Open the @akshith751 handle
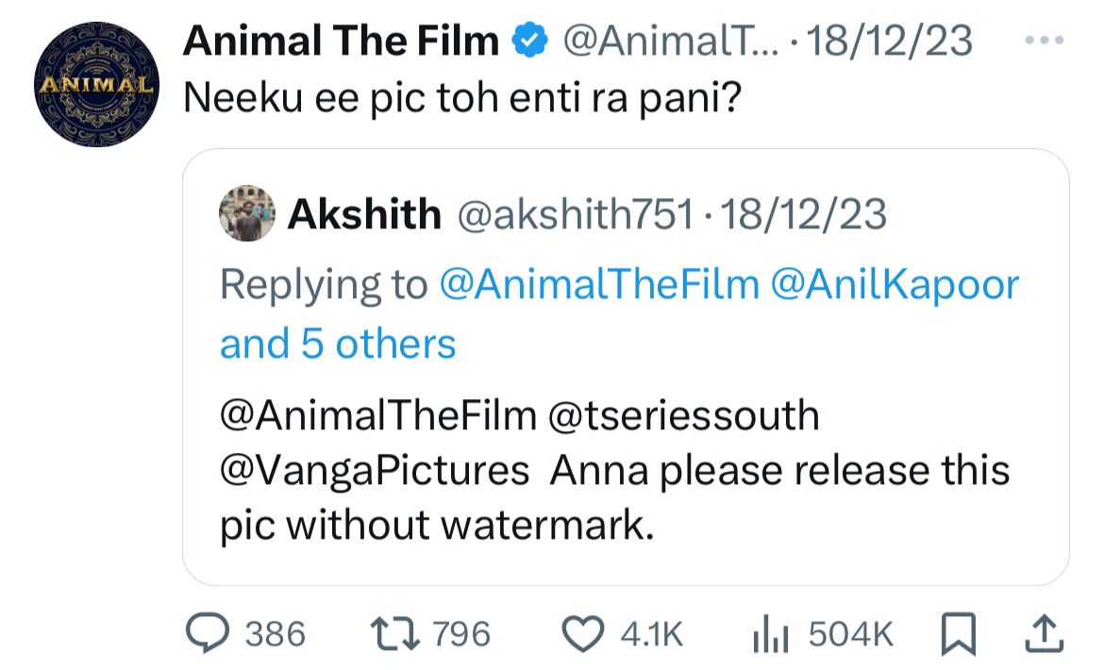The image size is (1104, 670). coord(574,215)
